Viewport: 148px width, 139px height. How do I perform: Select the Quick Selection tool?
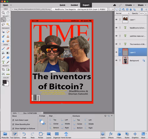pyautogui.click(x=8, y=24)
